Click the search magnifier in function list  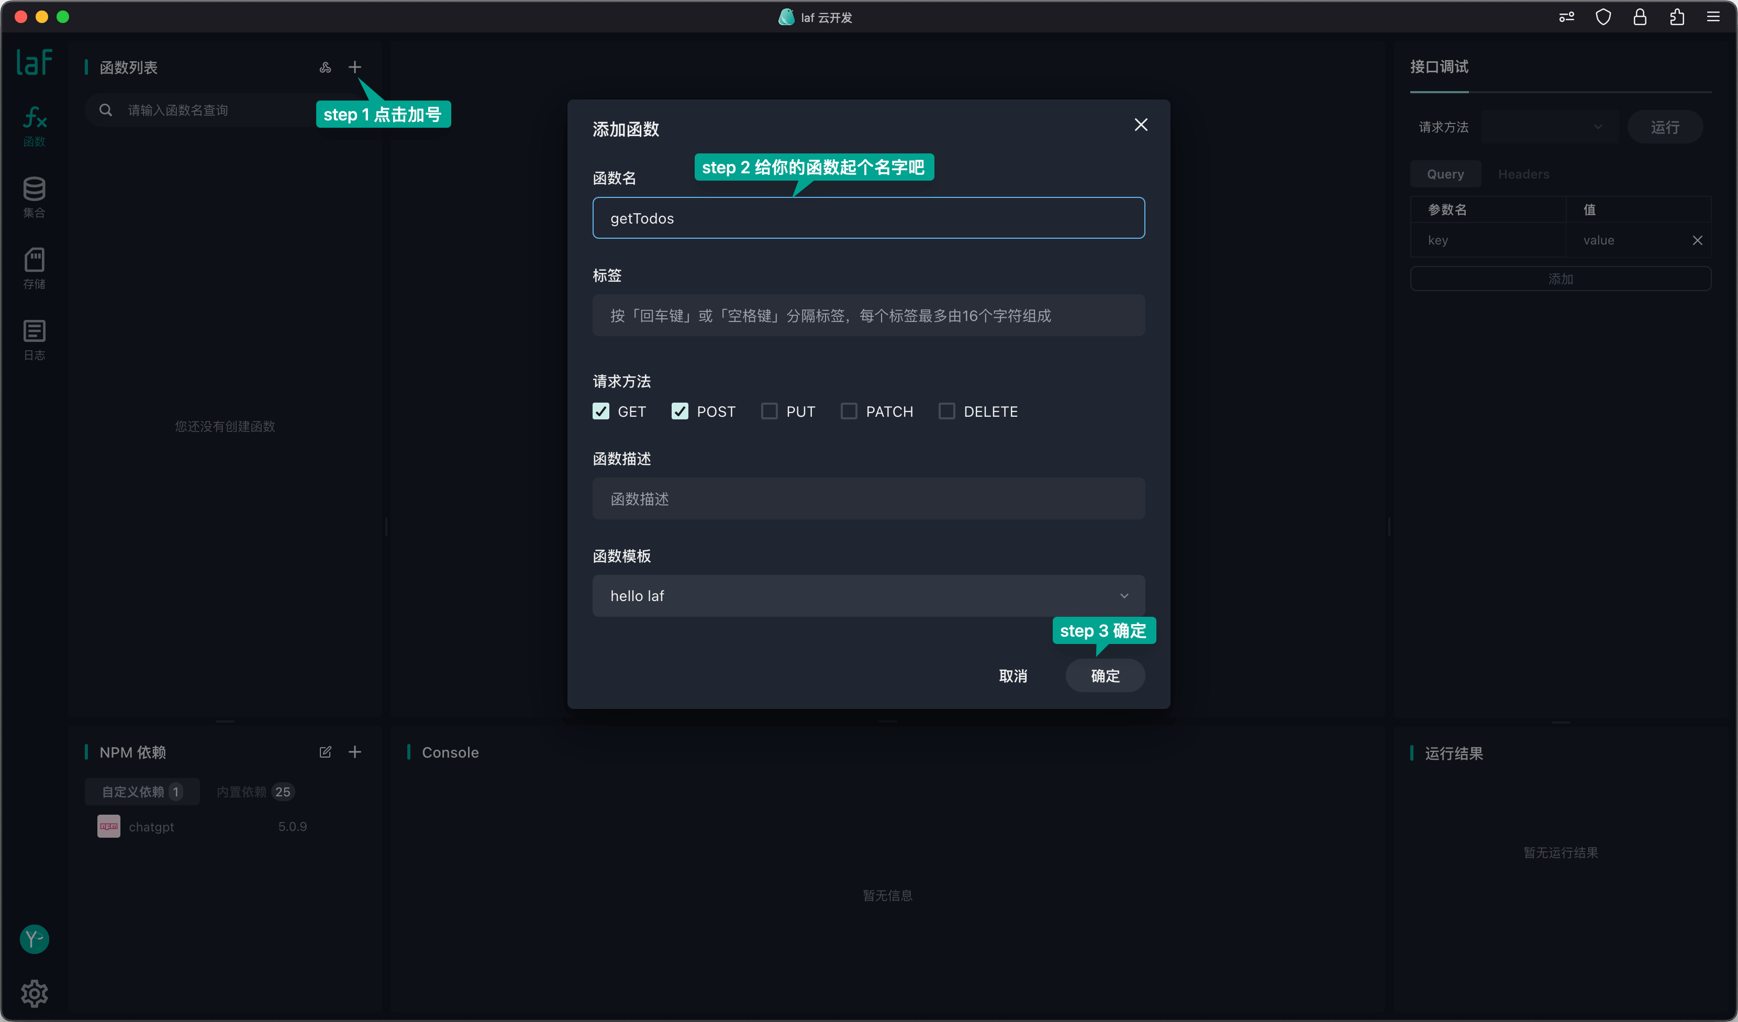coord(106,109)
